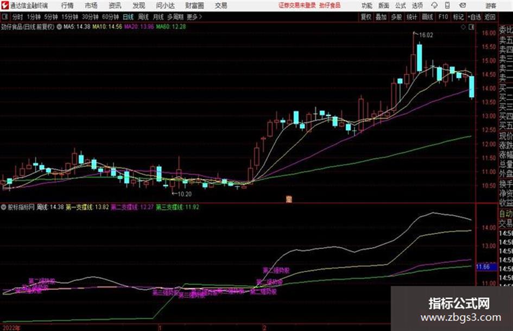Open the headset customer service icon
Image resolution: width=513 pixels, height=331 pixels.
(434, 5)
